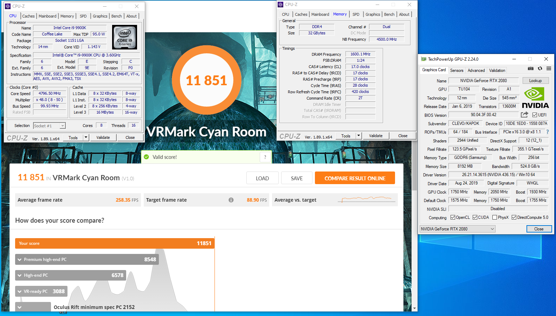Screen dimensions: 556x316
Task: Click the Threads value 16 in CPU-Z
Action: pos(134,126)
